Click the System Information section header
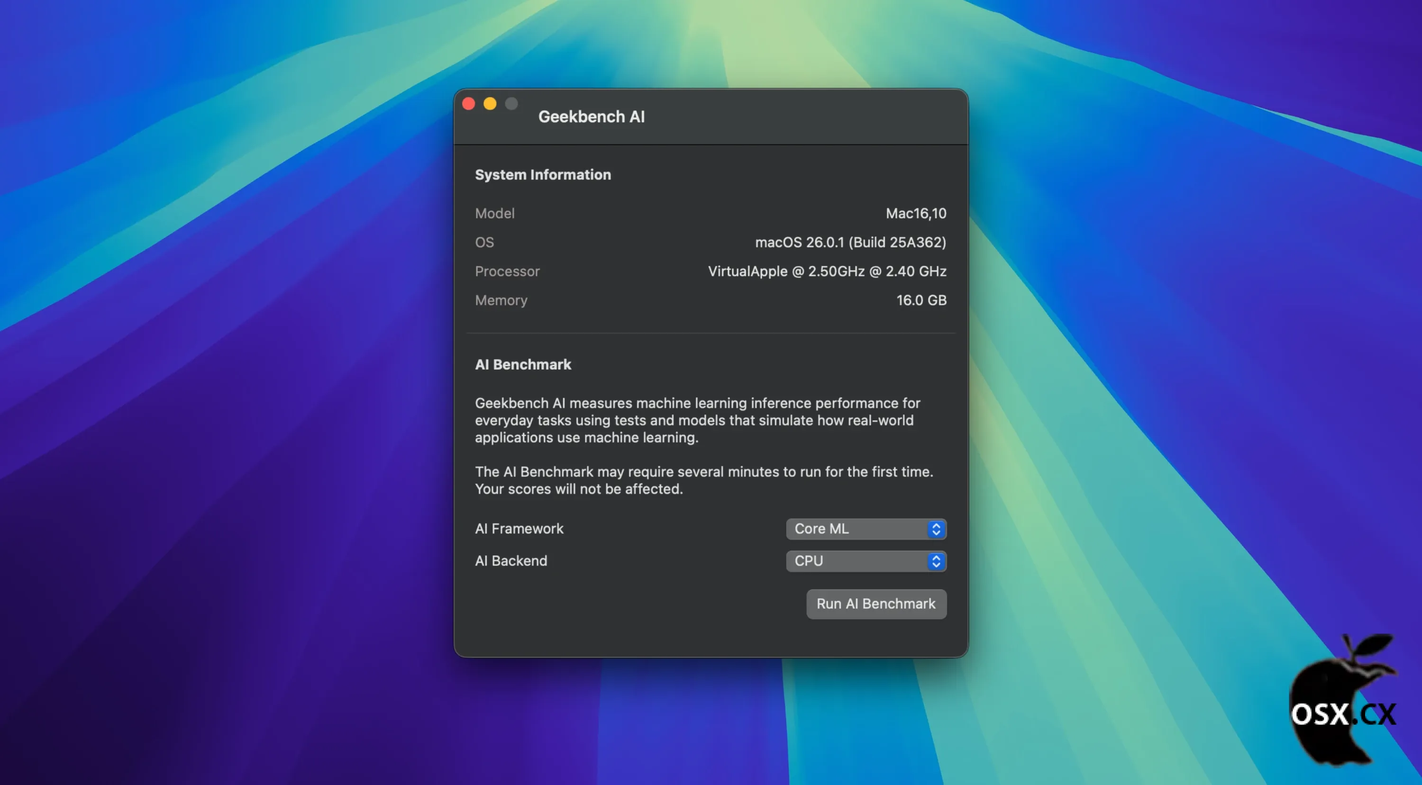 click(x=543, y=174)
